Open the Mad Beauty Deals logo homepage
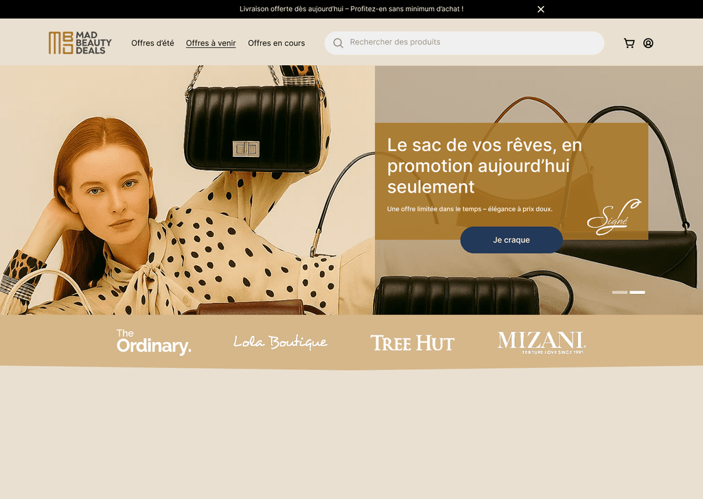Image resolution: width=703 pixels, height=499 pixels. (80, 43)
